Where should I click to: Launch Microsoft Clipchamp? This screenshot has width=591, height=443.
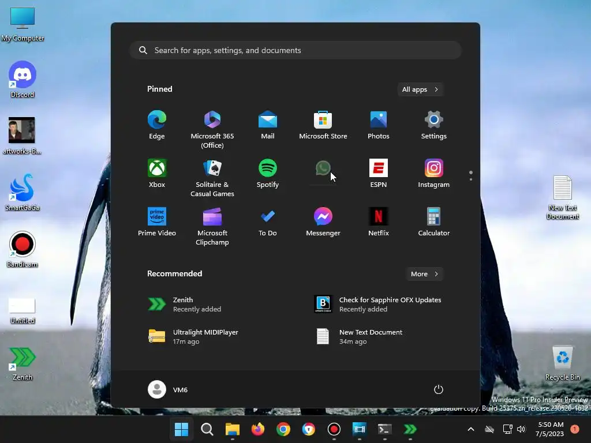pyautogui.click(x=212, y=226)
